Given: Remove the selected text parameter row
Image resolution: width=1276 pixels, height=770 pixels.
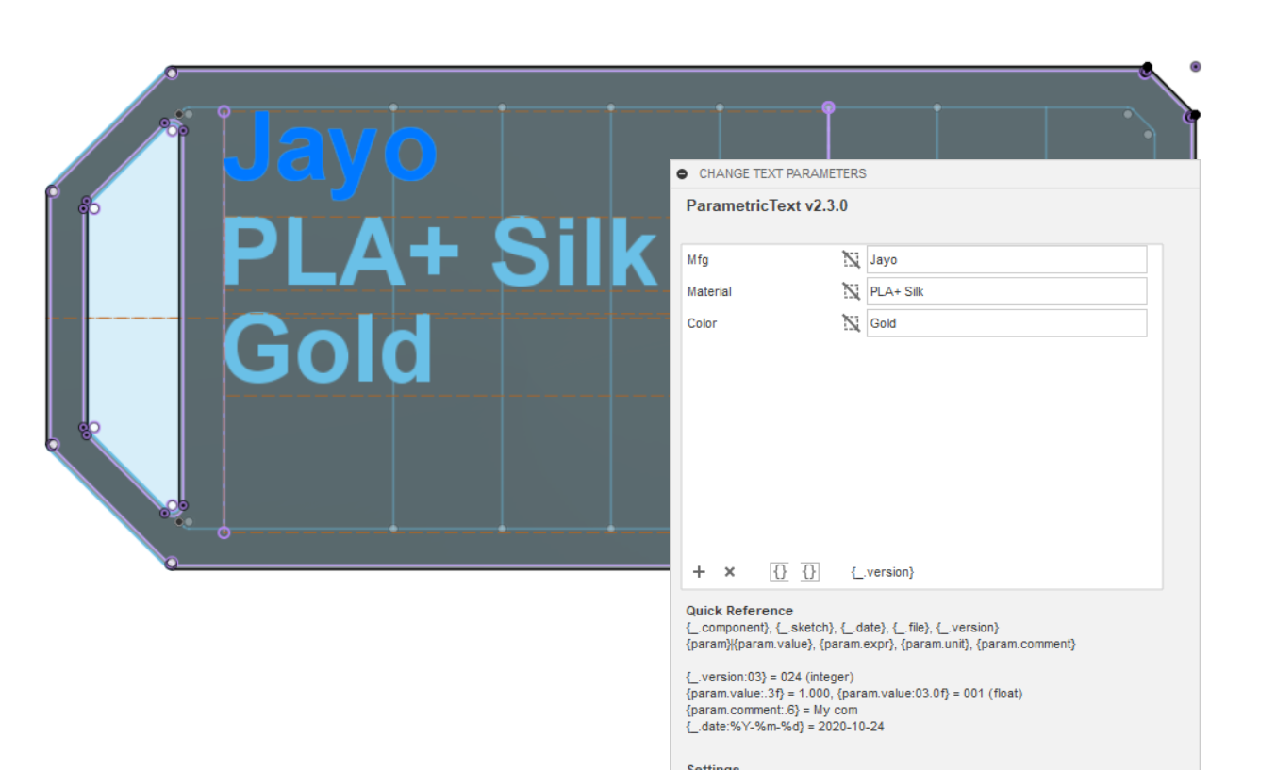Looking at the screenshot, I should tap(728, 571).
